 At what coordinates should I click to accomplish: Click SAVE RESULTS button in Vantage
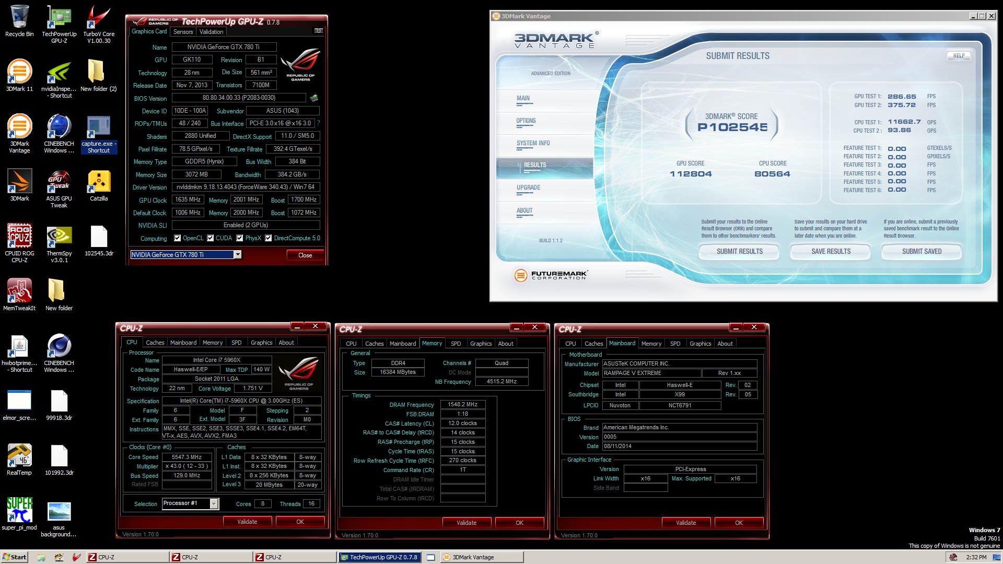point(831,251)
